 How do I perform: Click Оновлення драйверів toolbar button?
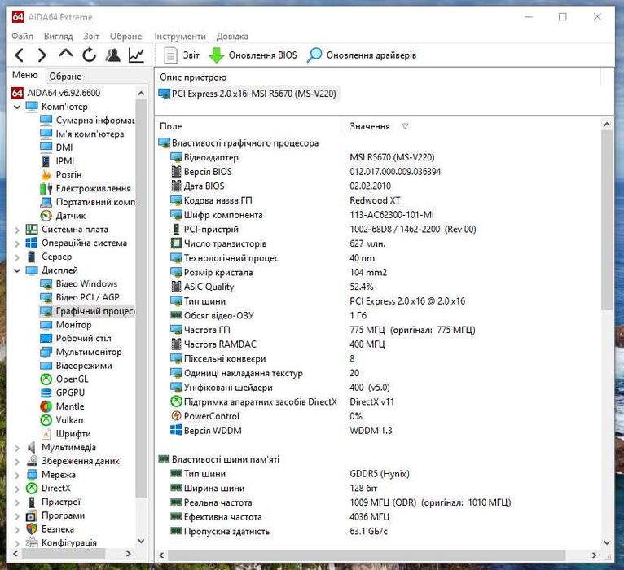click(x=362, y=55)
